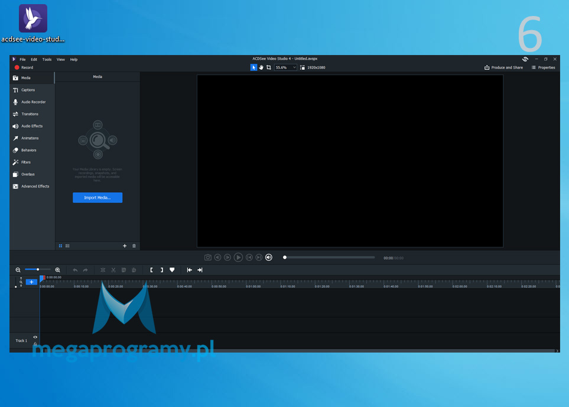The width and height of the screenshot is (569, 407).
Task: Set the selection end bracket
Action: [x=162, y=270]
